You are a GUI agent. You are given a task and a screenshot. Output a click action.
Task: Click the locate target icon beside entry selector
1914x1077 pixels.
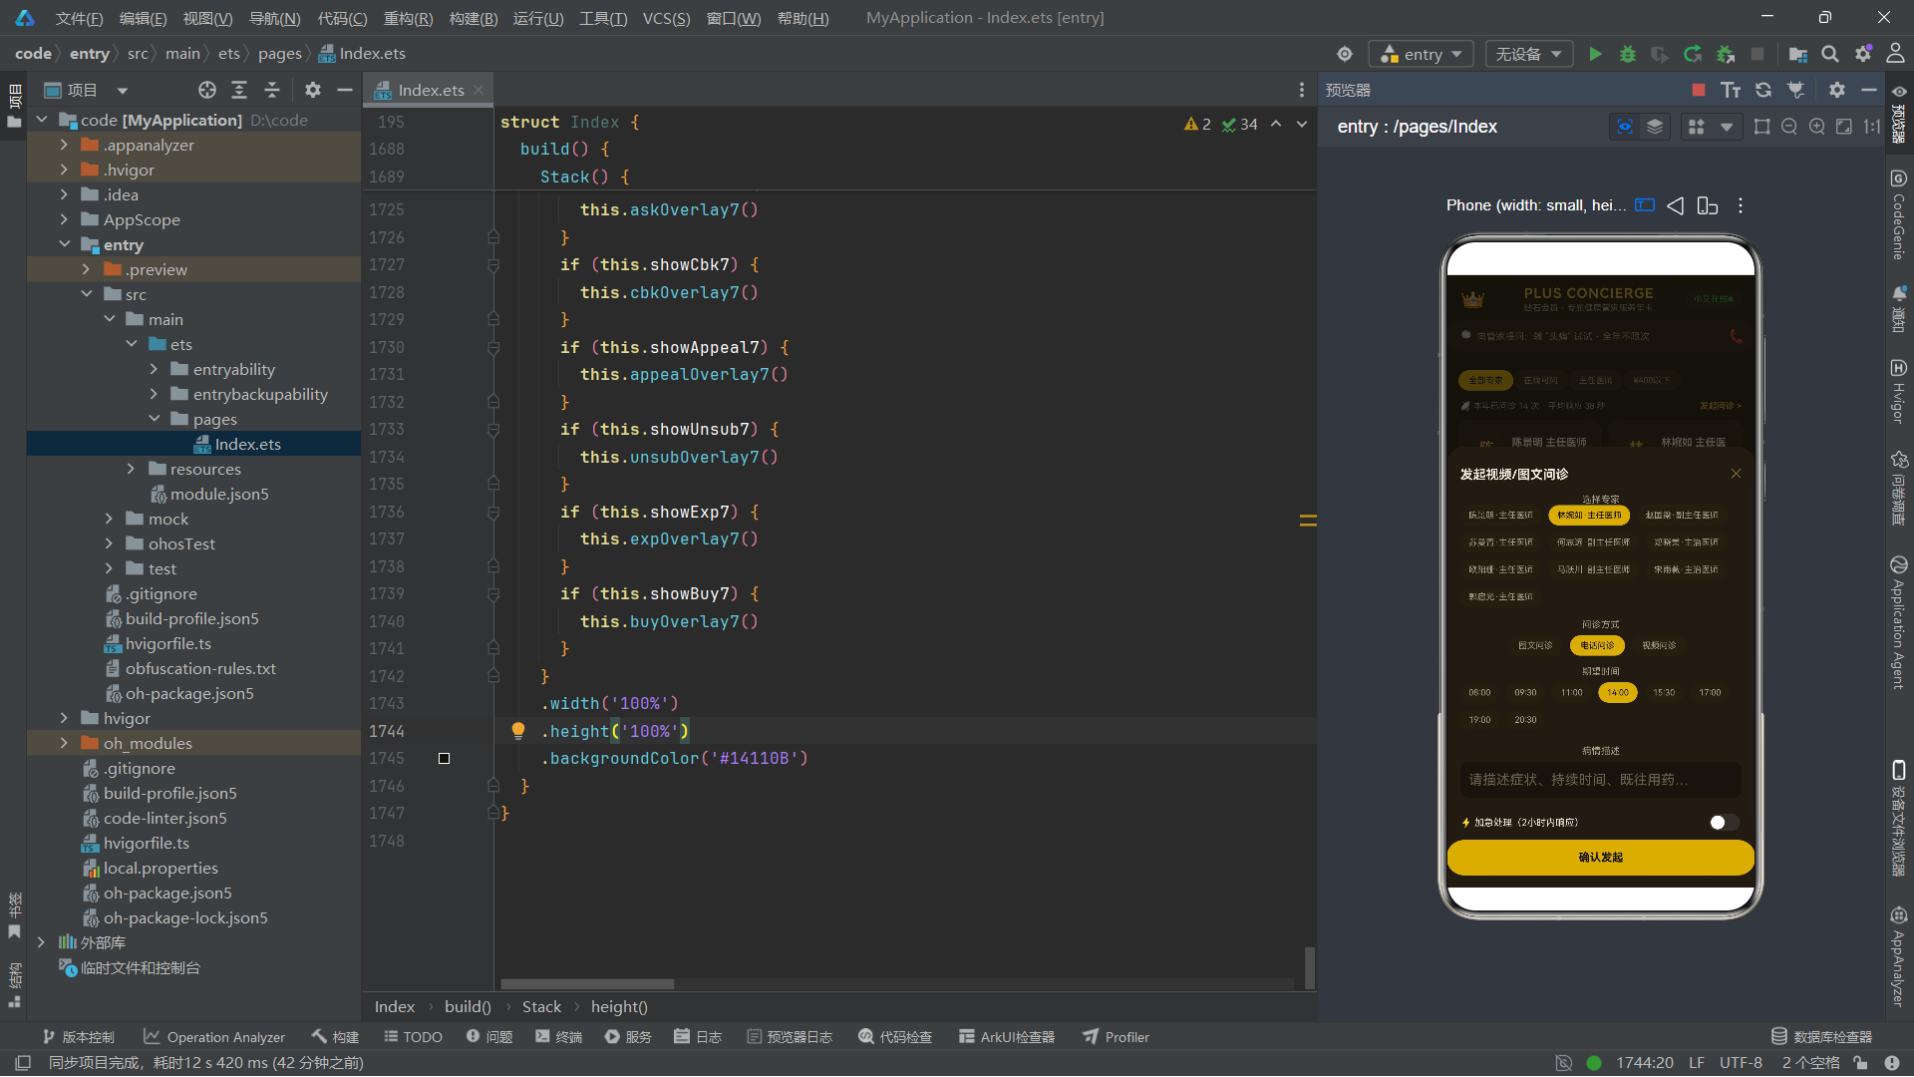coord(1345,54)
